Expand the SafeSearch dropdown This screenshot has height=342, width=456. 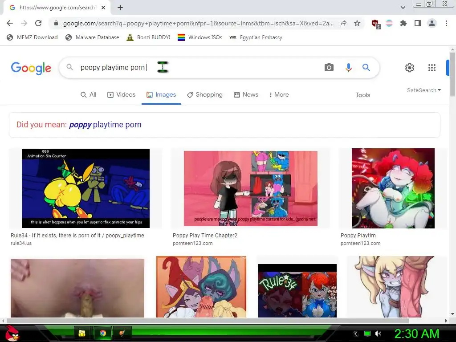424,90
